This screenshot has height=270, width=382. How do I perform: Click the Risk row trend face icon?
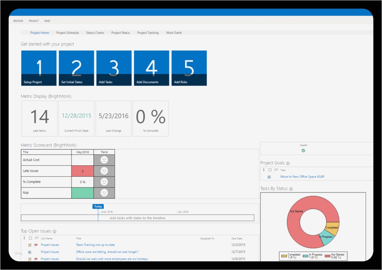click(x=104, y=193)
